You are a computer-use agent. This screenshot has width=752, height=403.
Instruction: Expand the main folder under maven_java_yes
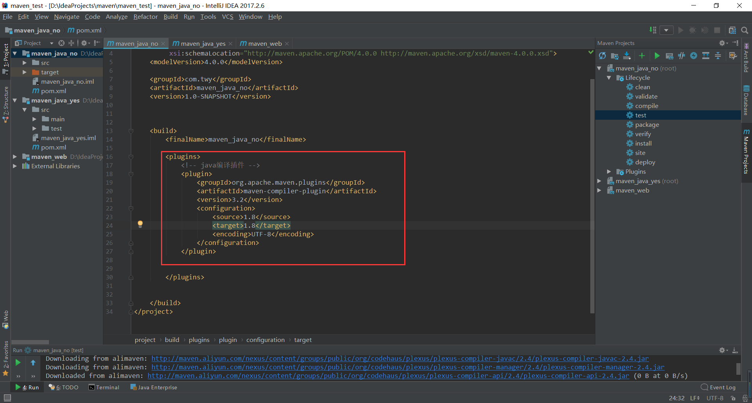click(x=34, y=119)
